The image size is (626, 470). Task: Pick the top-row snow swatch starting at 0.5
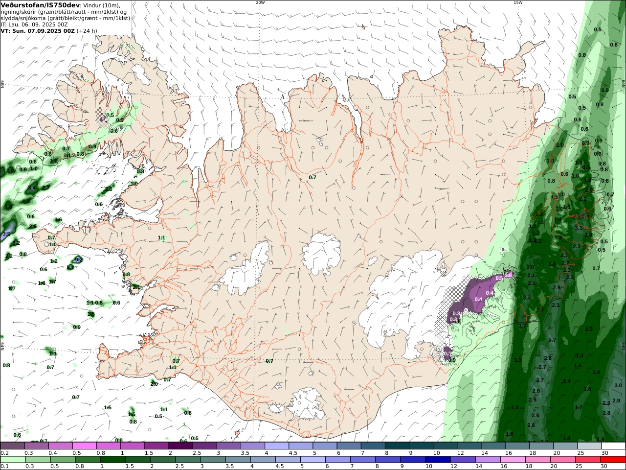pos(84,446)
